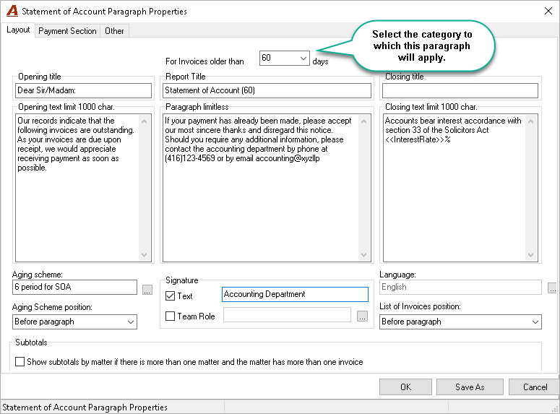Uncheck the Signature Text checkbox
Viewport: 560px width, 414px height.
[x=171, y=296]
